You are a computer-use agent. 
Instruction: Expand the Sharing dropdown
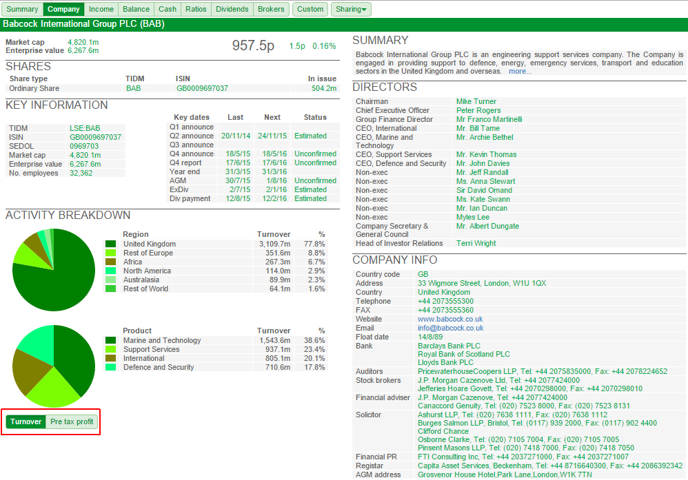[x=351, y=9]
